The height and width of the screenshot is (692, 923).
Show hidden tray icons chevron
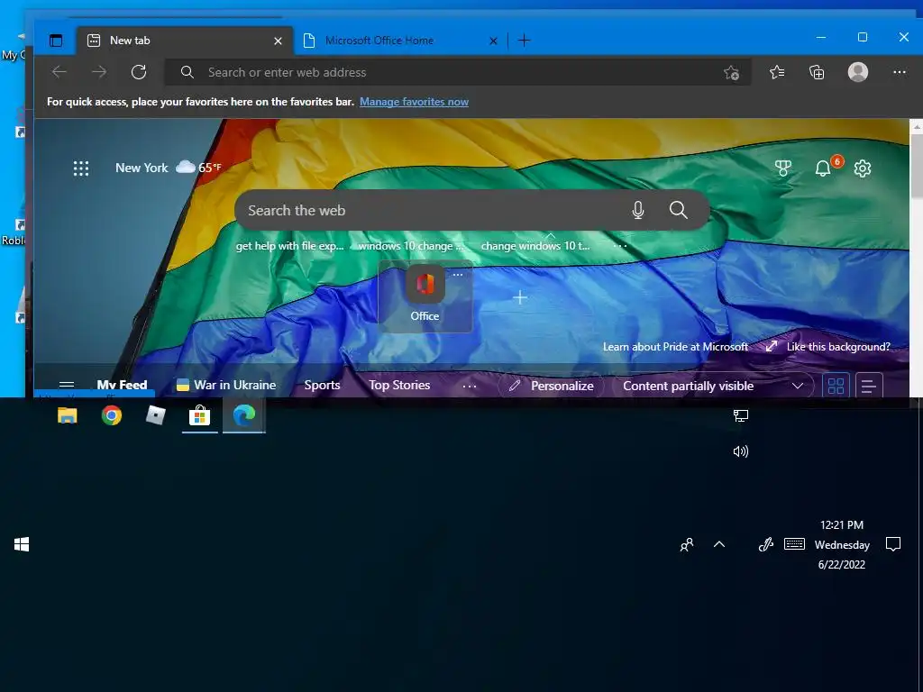point(718,545)
